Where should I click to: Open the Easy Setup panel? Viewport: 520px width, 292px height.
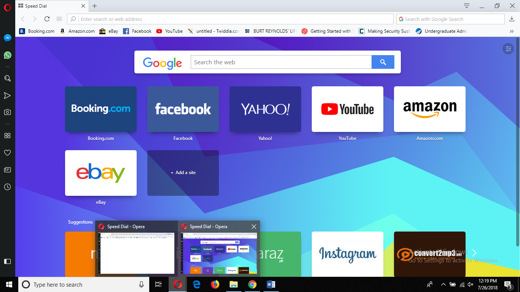[509, 49]
